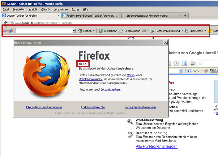
Task: Expand Suche dropdown arrow in page image
Action: click(202, 71)
